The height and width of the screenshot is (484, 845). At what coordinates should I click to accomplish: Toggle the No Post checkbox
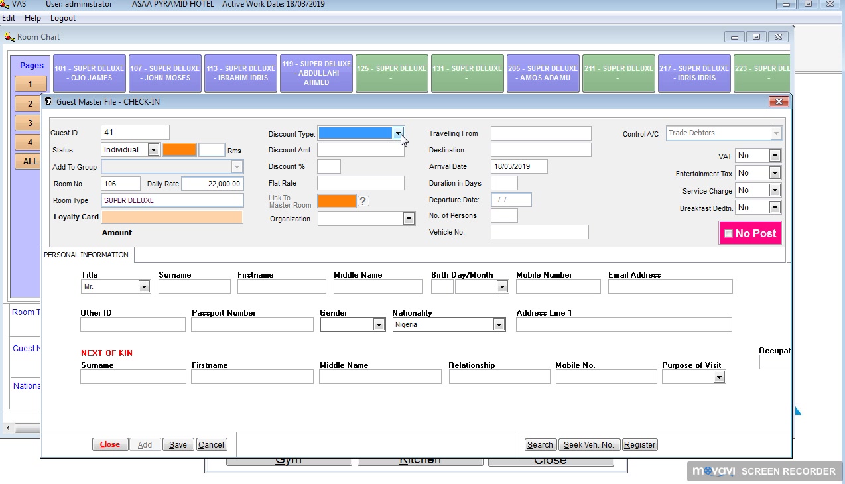[x=728, y=233]
